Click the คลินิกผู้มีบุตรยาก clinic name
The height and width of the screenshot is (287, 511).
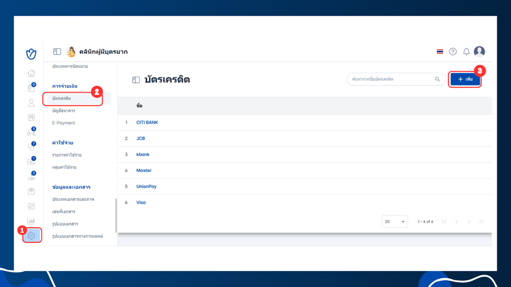[103, 52]
